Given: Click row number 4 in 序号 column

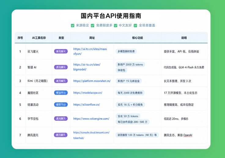Looking at the screenshot, I should (20, 93).
